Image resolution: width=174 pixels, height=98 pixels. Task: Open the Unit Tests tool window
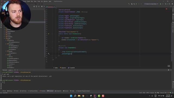(23, 91)
